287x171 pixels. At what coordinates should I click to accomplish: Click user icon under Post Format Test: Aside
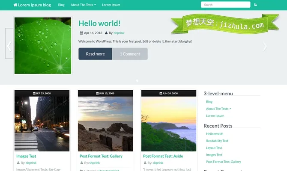[145, 163]
